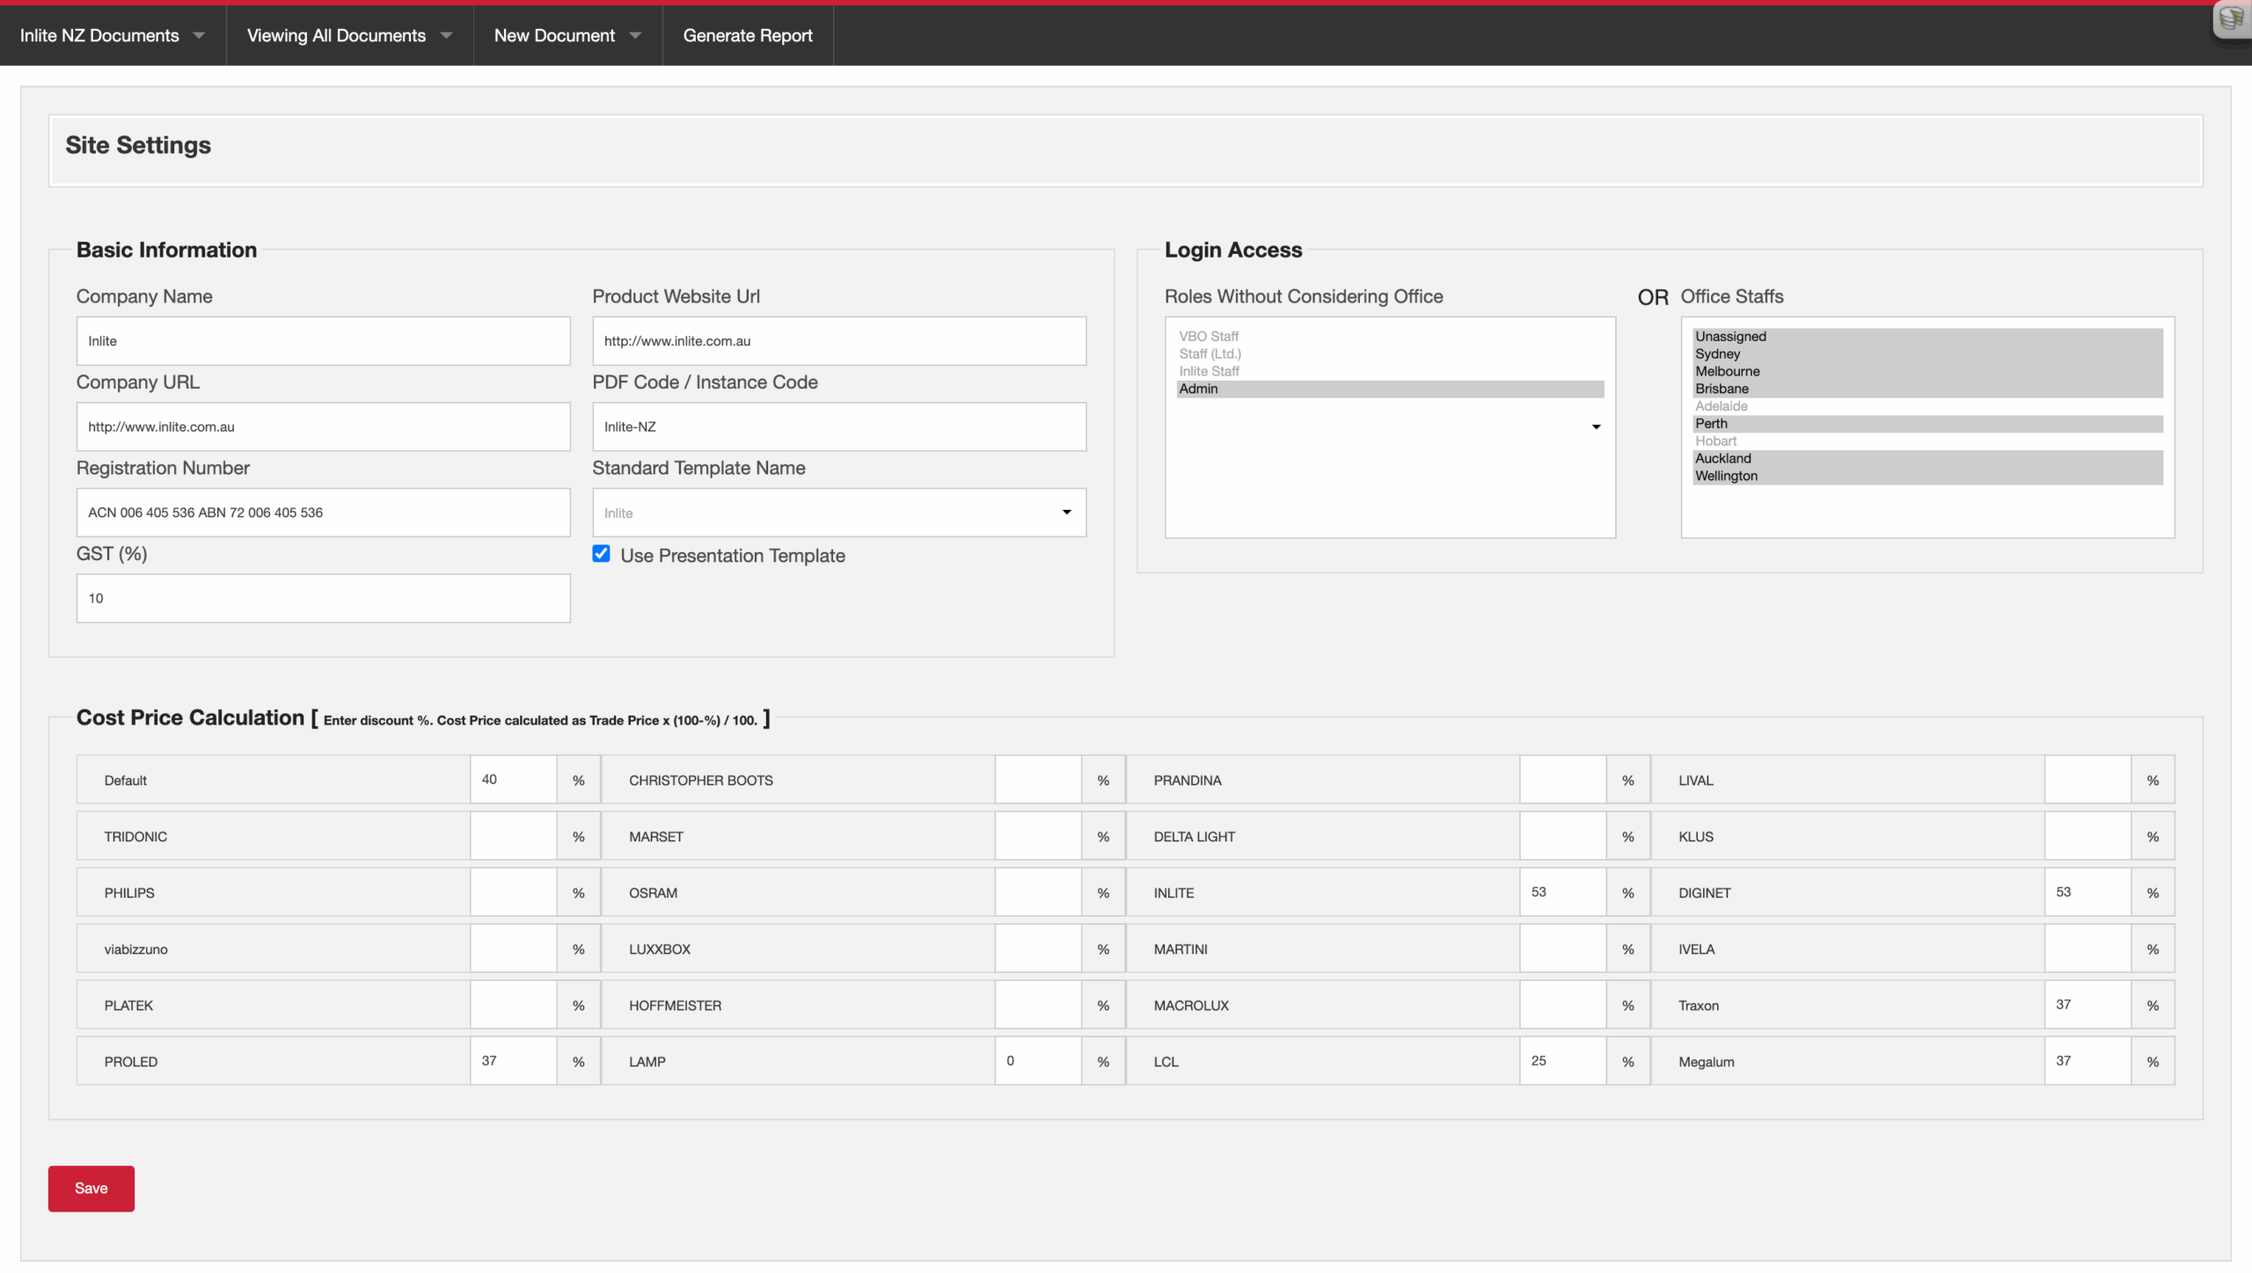
Task: Click the GST (%) input field
Action: (x=323, y=599)
